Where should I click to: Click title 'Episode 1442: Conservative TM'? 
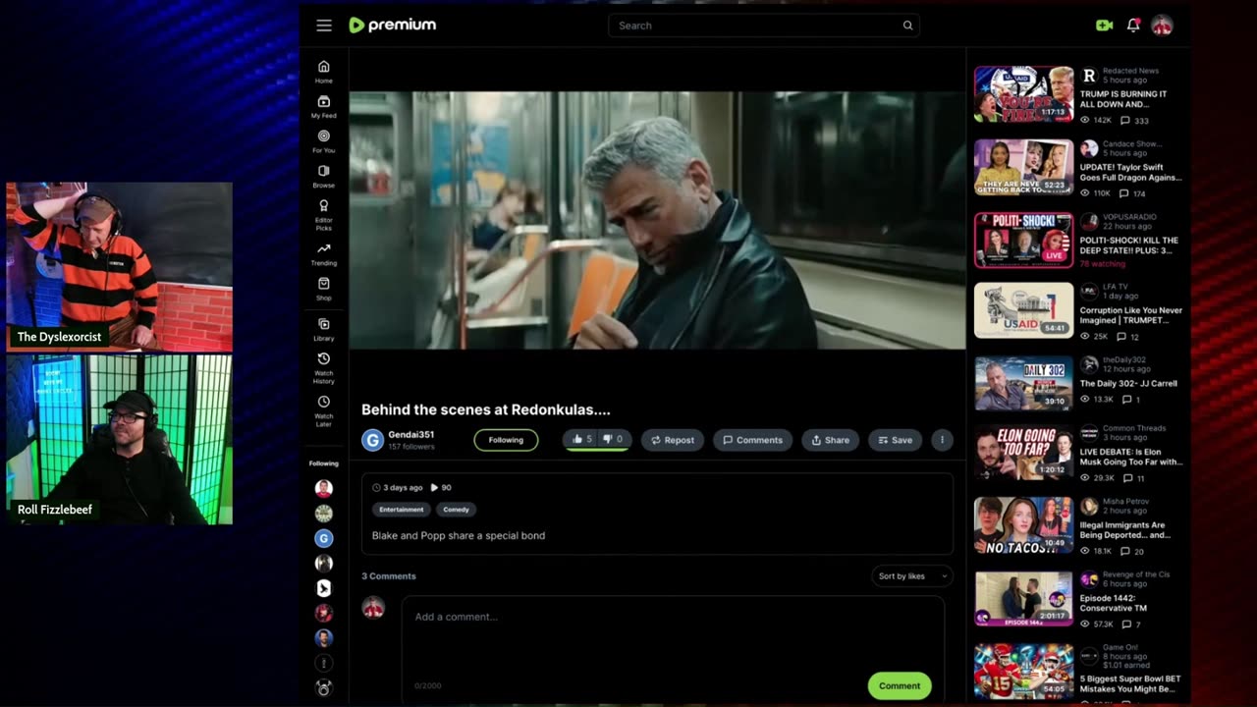pyautogui.click(x=1114, y=603)
